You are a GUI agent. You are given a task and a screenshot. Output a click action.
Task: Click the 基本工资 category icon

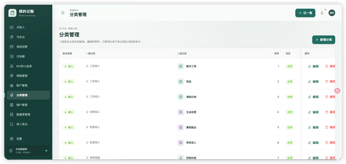point(180,66)
